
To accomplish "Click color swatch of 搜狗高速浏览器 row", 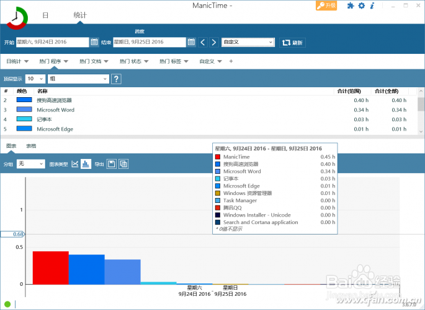I will pos(24,100).
